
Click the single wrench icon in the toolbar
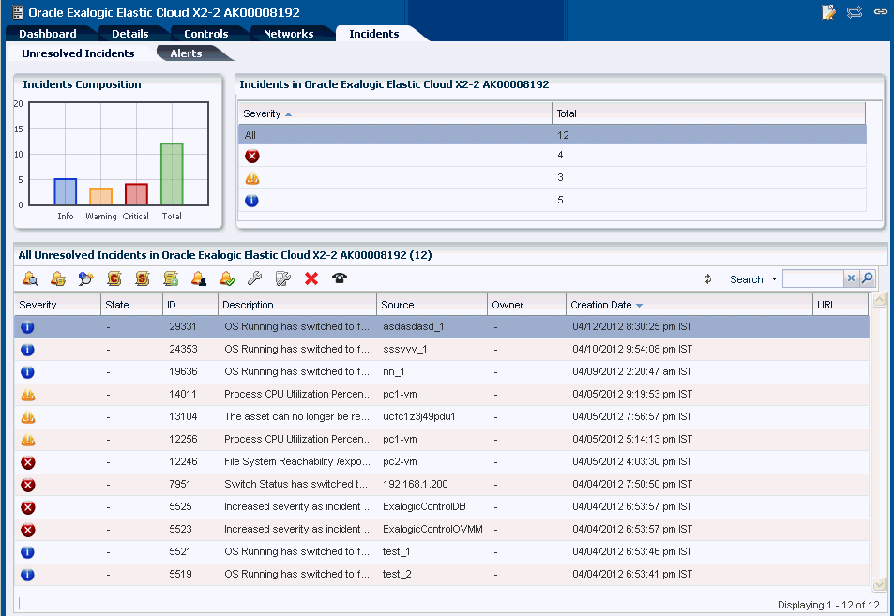click(254, 278)
